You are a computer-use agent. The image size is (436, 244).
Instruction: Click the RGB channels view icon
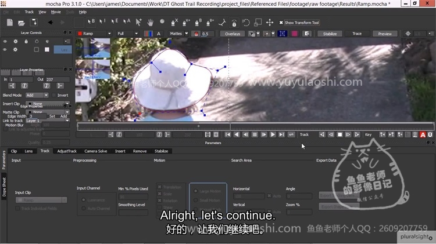(148, 34)
